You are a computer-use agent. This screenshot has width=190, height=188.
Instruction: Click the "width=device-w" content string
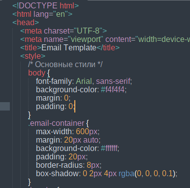162,39
